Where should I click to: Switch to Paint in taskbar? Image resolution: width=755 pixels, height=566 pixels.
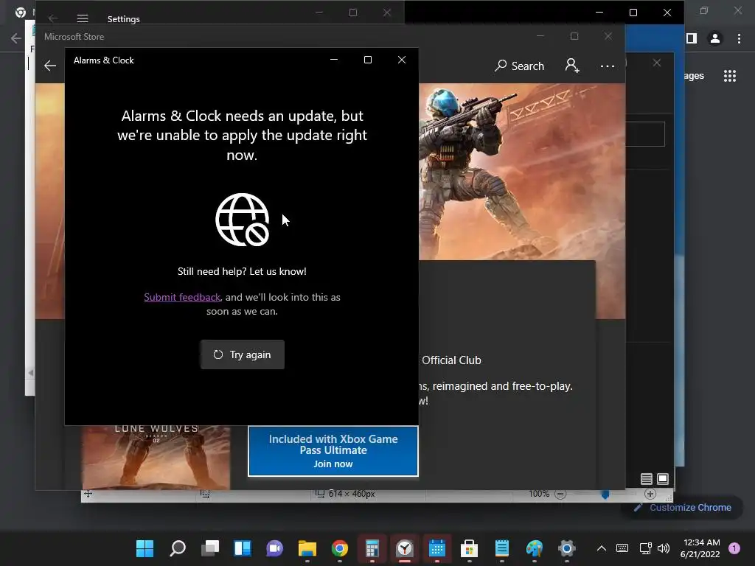click(534, 548)
